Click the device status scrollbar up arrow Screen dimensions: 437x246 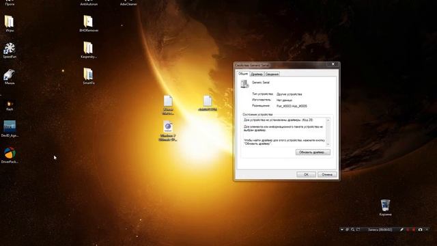point(328,120)
